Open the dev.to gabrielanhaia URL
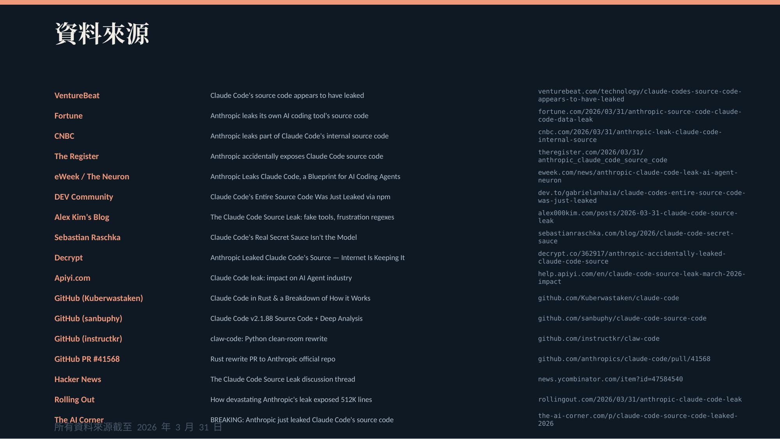Image resolution: width=780 pixels, height=439 pixels. (642, 196)
